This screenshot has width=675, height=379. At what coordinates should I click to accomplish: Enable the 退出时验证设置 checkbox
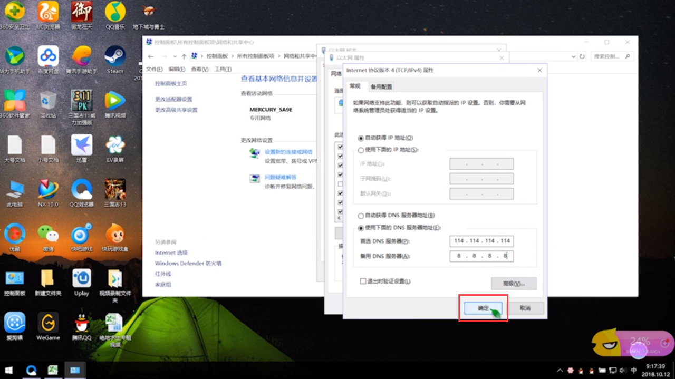(363, 281)
